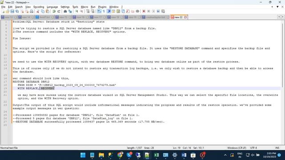Screen dimensions: 285x160
Task: Open Excel from the taskbar
Action: (156, 155)
